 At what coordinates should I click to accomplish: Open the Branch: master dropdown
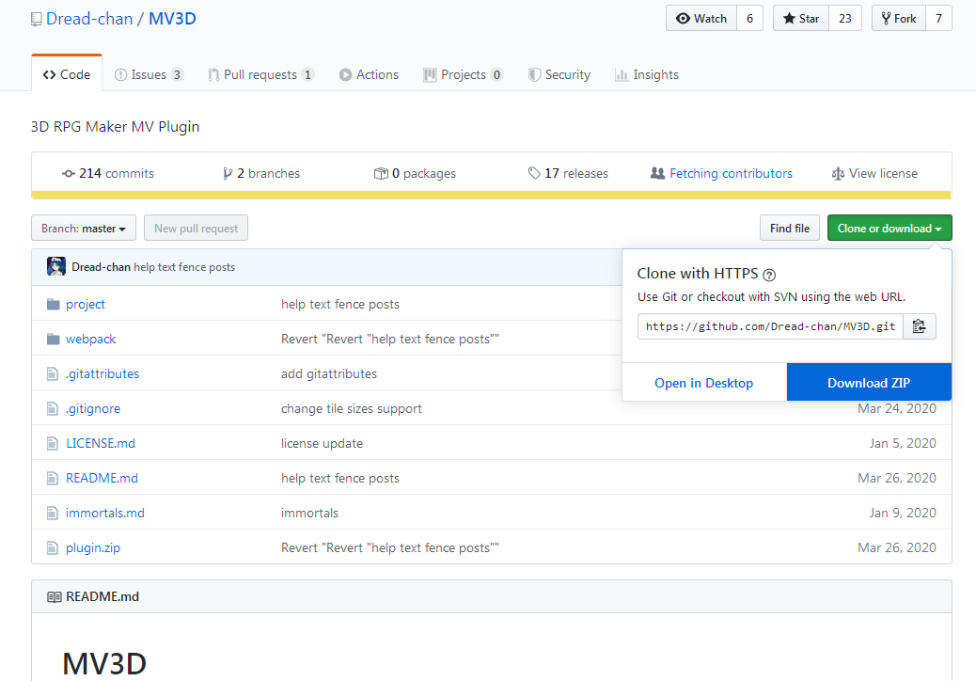pyautogui.click(x=84, y=228)
